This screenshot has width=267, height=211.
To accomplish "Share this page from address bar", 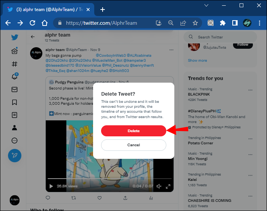I will click(183, 23).
